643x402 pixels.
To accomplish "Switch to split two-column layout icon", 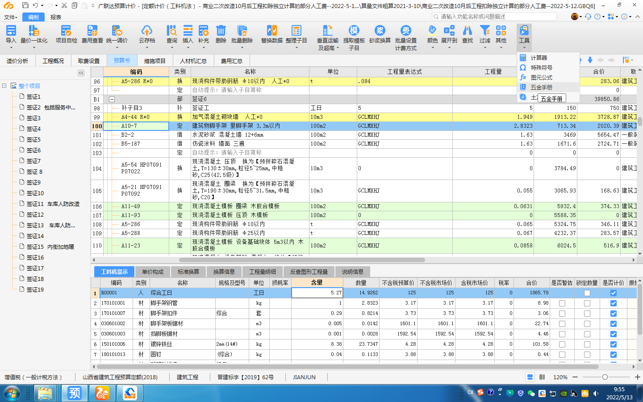I will point(542,377).
